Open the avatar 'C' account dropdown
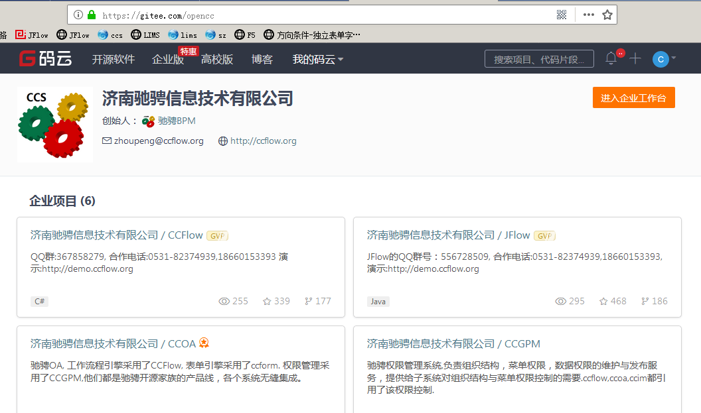 (662, 58)
